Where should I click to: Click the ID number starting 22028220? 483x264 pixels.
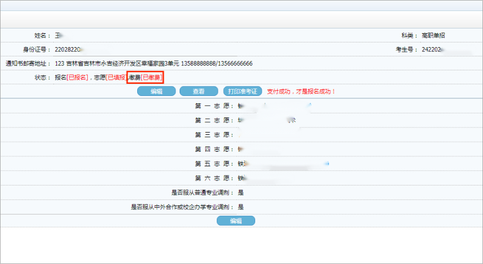(x=67, y=49)
